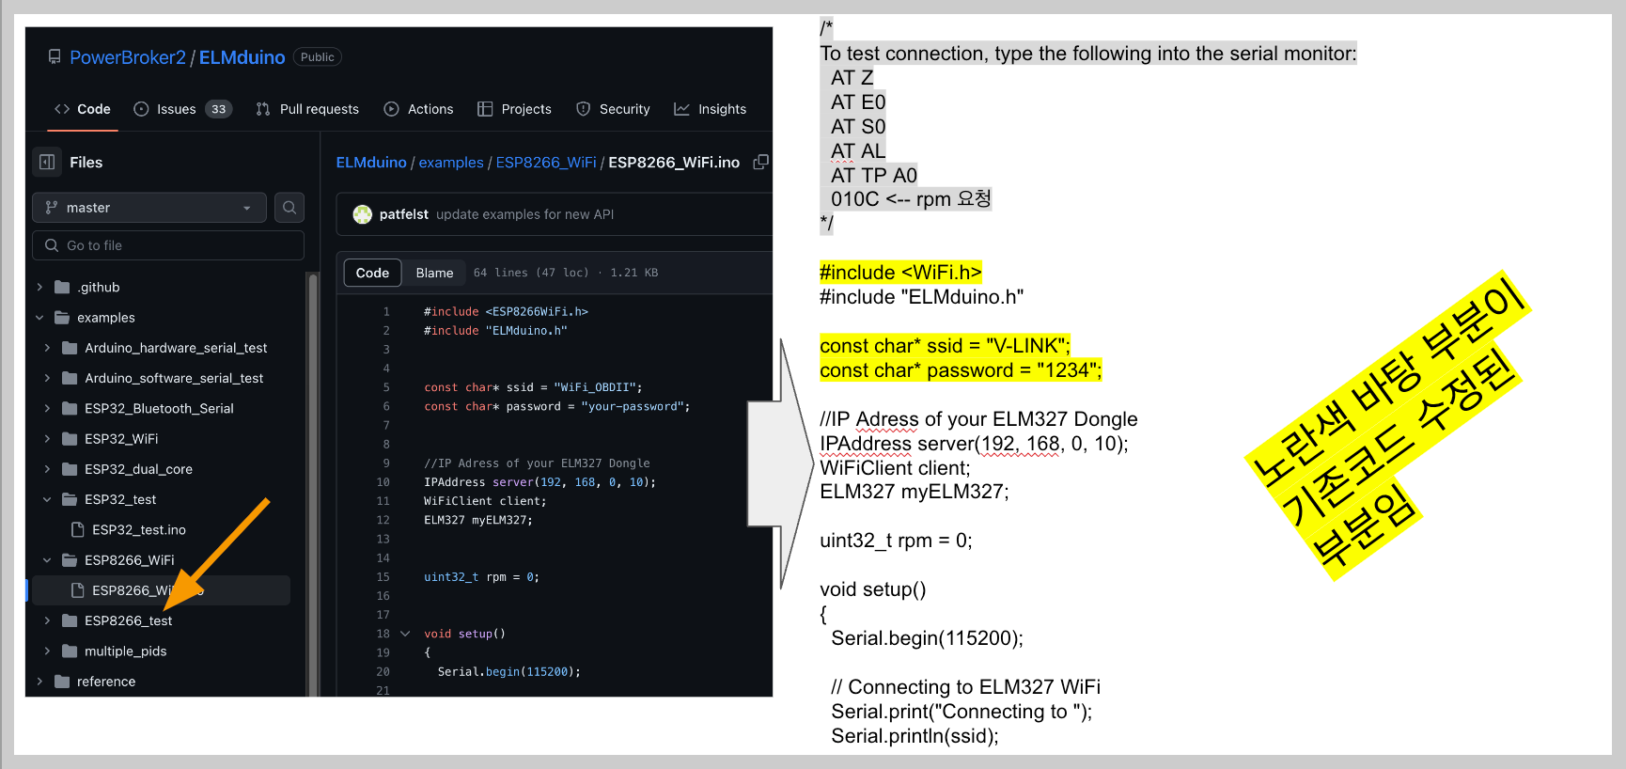Collapse the void setup() code fold
The height and width of the screenshot is (769, 1626).
(x=405, y=634)
